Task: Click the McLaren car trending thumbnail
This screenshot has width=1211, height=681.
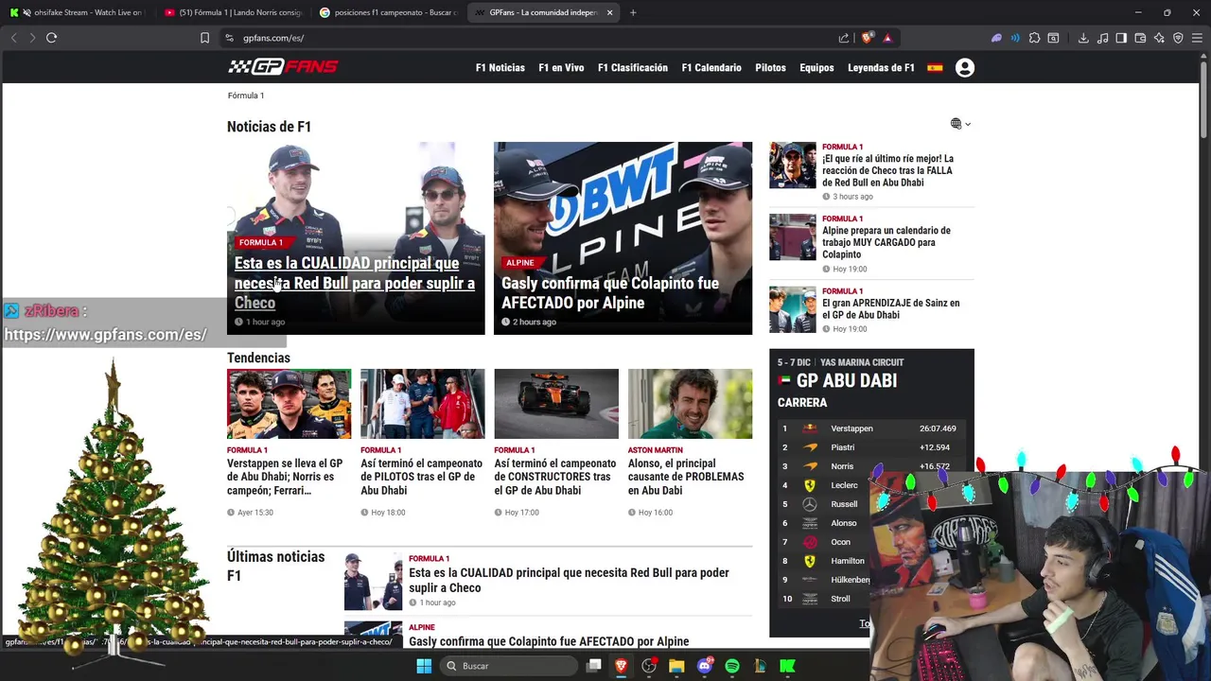Action: pos(556,404)
